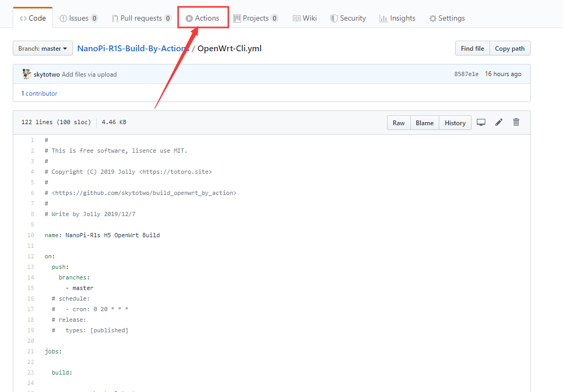This screenshot has width=563, height=392.
Task: Click the '- master' code line
Action: coord(79,288)
